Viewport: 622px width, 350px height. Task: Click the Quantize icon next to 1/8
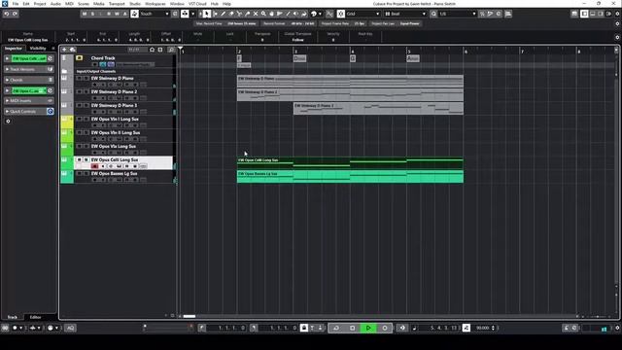pos(433,14)
